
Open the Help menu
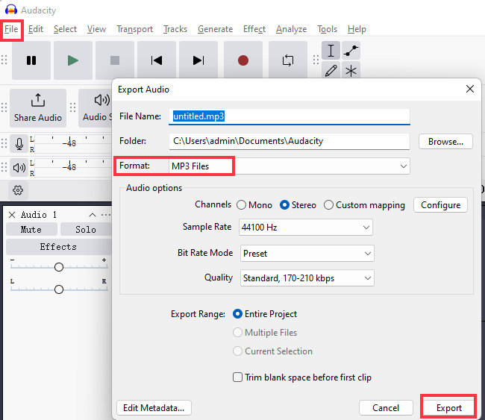coord(357,29)
